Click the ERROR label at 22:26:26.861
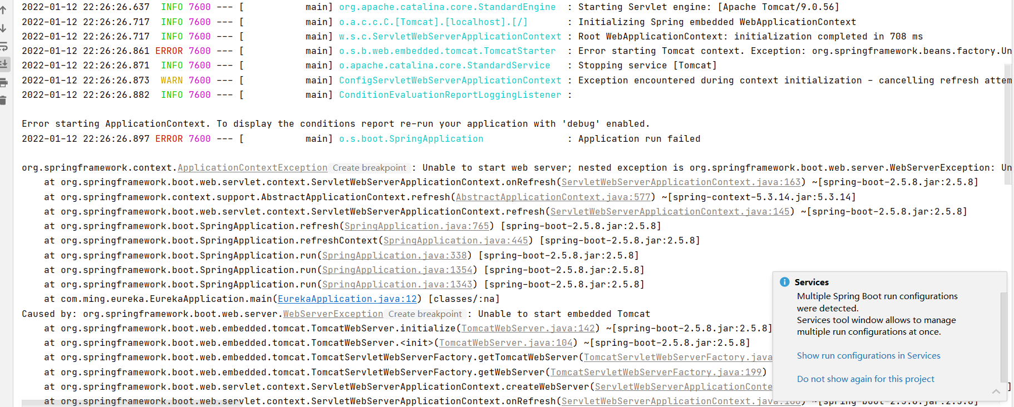This screenshot has width=1014, height=407. (169, 51)
